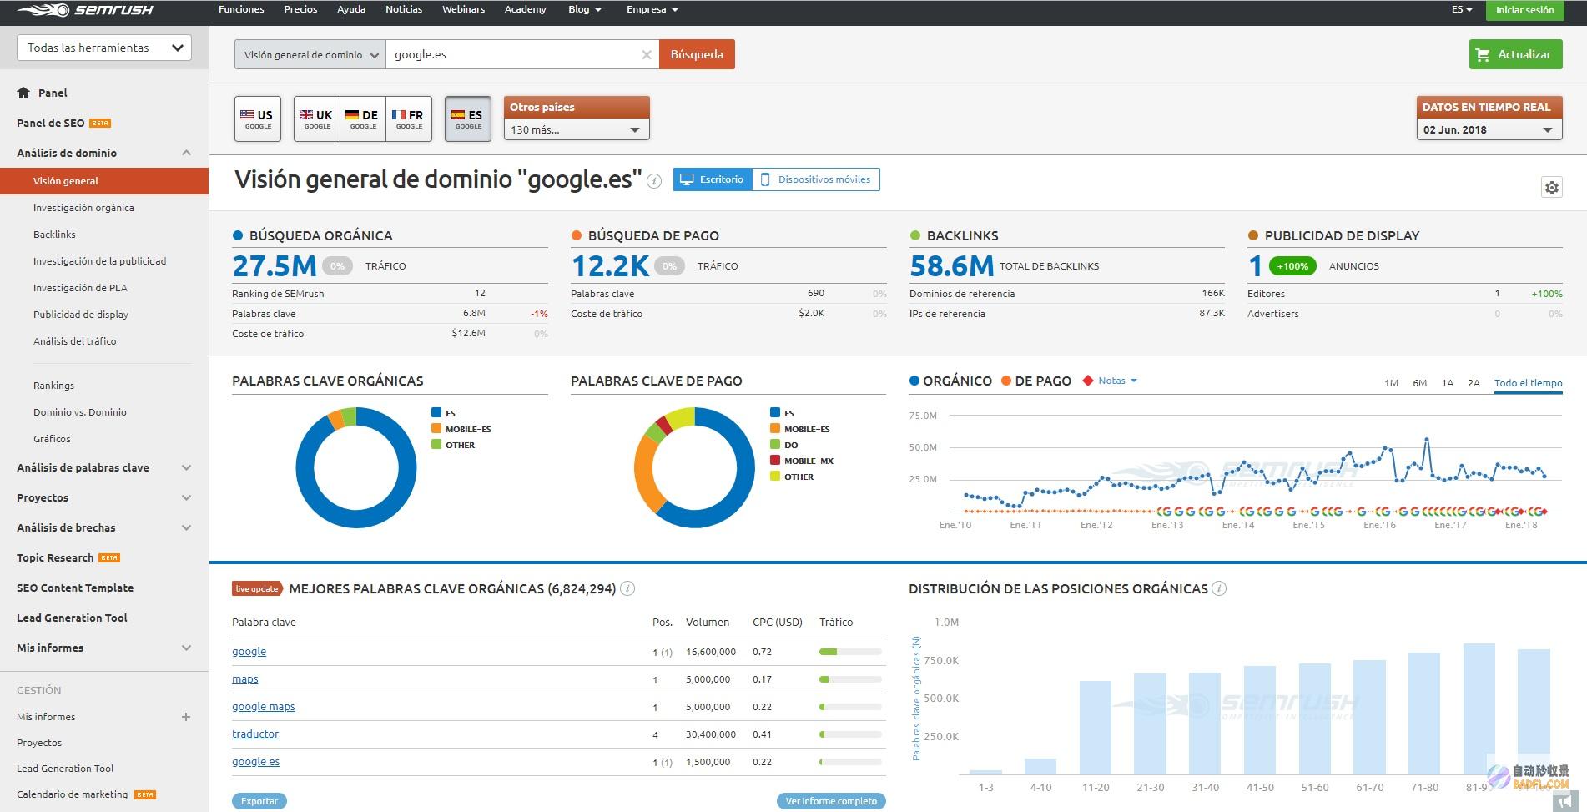Open the Blog menu
The image size is (1587, 812).
point(584,9)
